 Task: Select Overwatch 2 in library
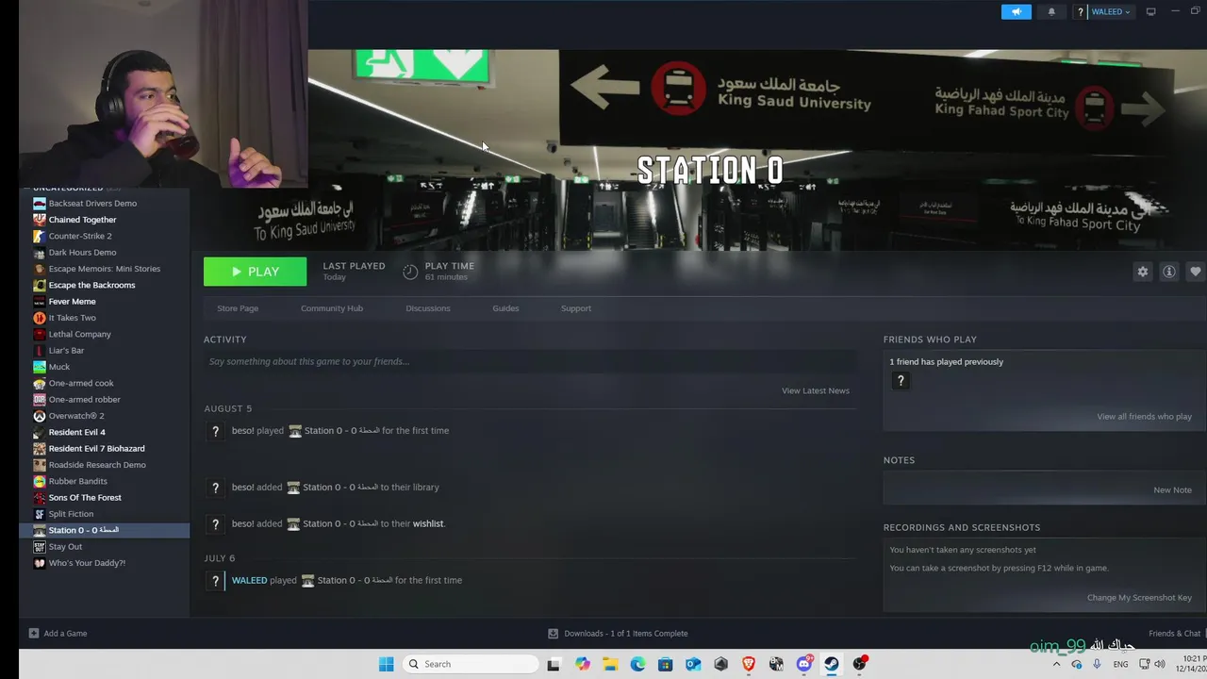[x=75, y=416]
